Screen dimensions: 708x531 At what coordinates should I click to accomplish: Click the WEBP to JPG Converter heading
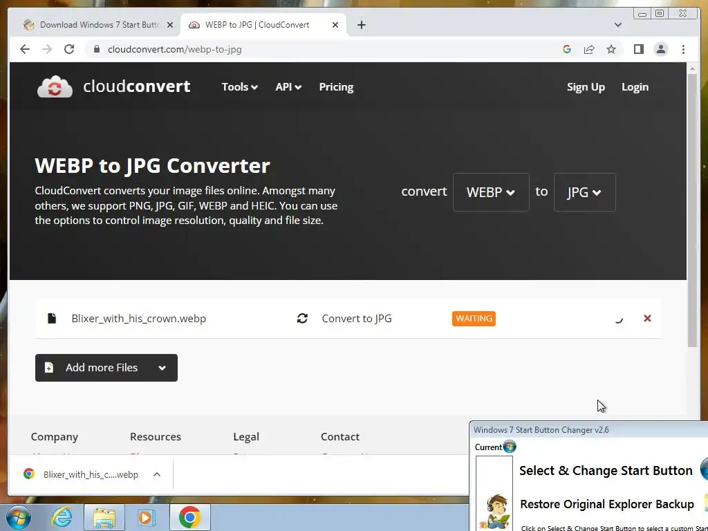click(152, 165)
